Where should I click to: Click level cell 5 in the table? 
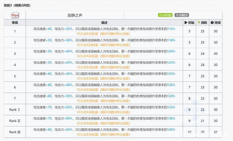coord(15,76)
